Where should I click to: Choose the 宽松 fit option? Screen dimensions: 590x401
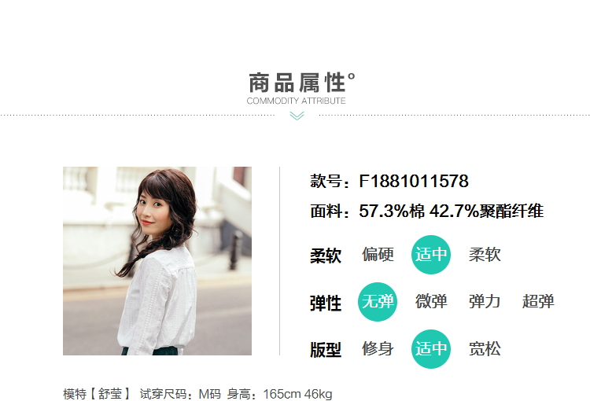click(485, 348)
